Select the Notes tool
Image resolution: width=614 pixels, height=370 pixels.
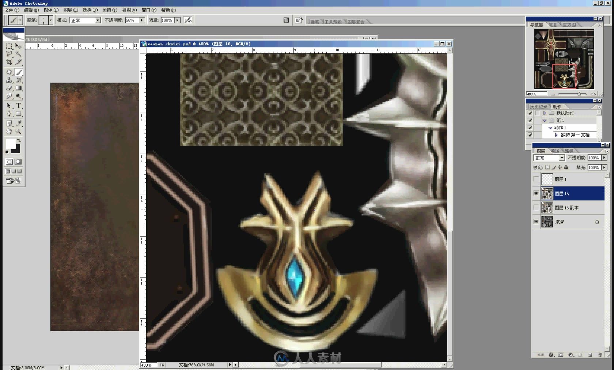9,123
